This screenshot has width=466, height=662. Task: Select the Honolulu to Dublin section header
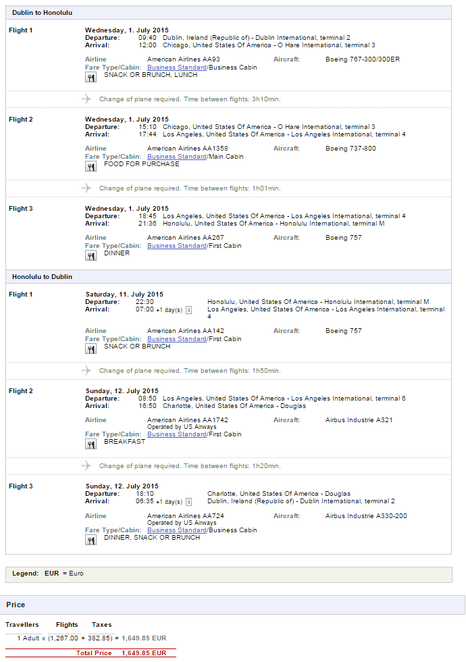click(228, 276)
